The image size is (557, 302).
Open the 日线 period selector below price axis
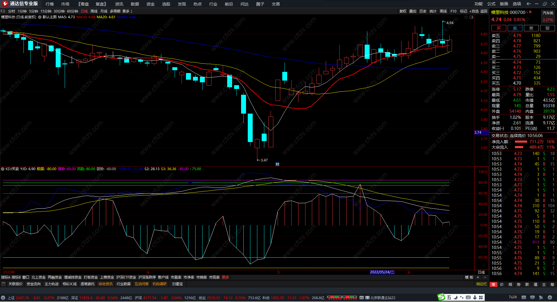[x=481, y=272]
